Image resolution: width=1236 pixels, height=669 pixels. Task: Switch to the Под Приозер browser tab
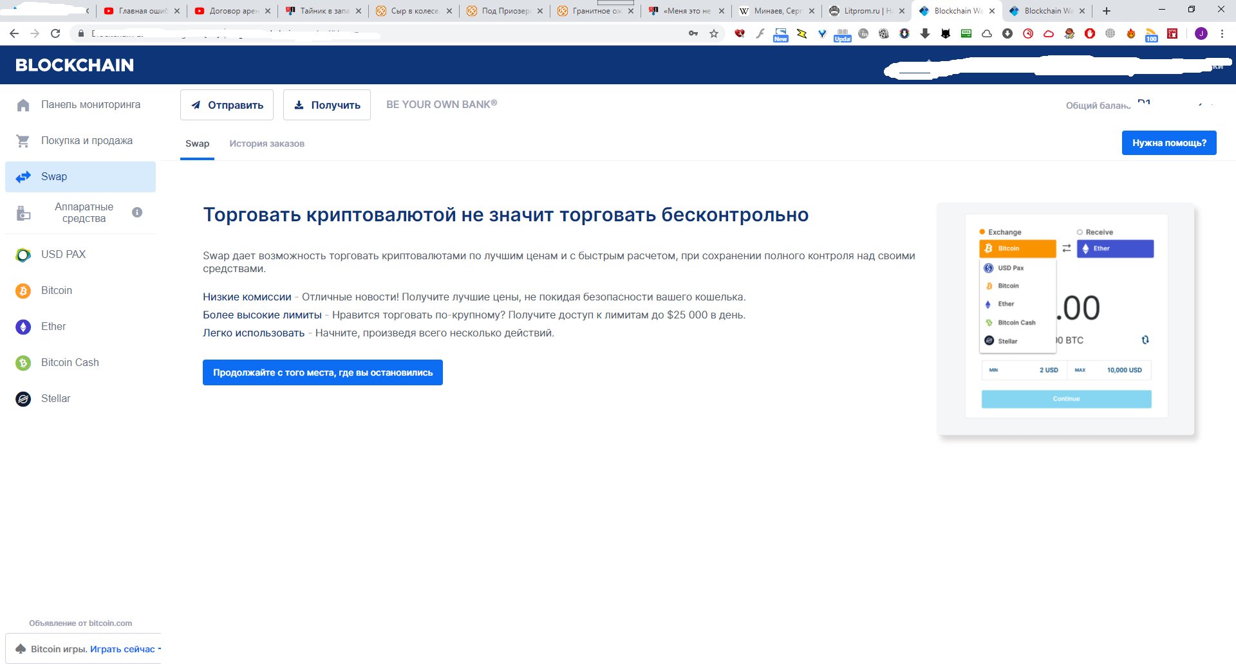point(505,11)
